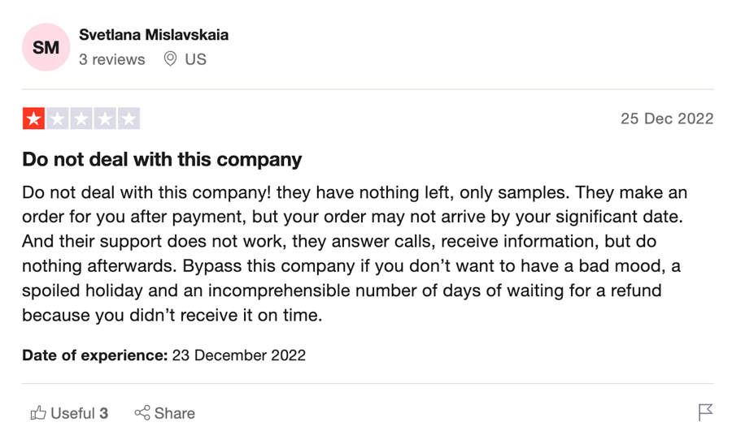Click the 25 Dec 2022 review date
This screenshot has height=435, width=732.
tap(667, 118)
